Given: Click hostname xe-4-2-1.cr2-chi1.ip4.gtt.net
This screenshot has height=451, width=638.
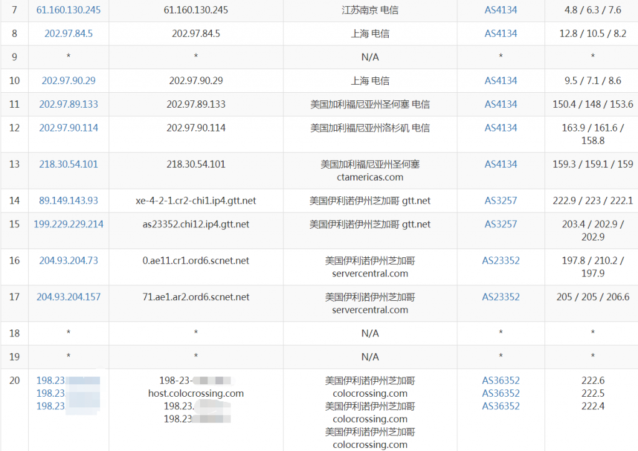Looking at the screenshot, I should pyautogui.click(x=196, y=200).
